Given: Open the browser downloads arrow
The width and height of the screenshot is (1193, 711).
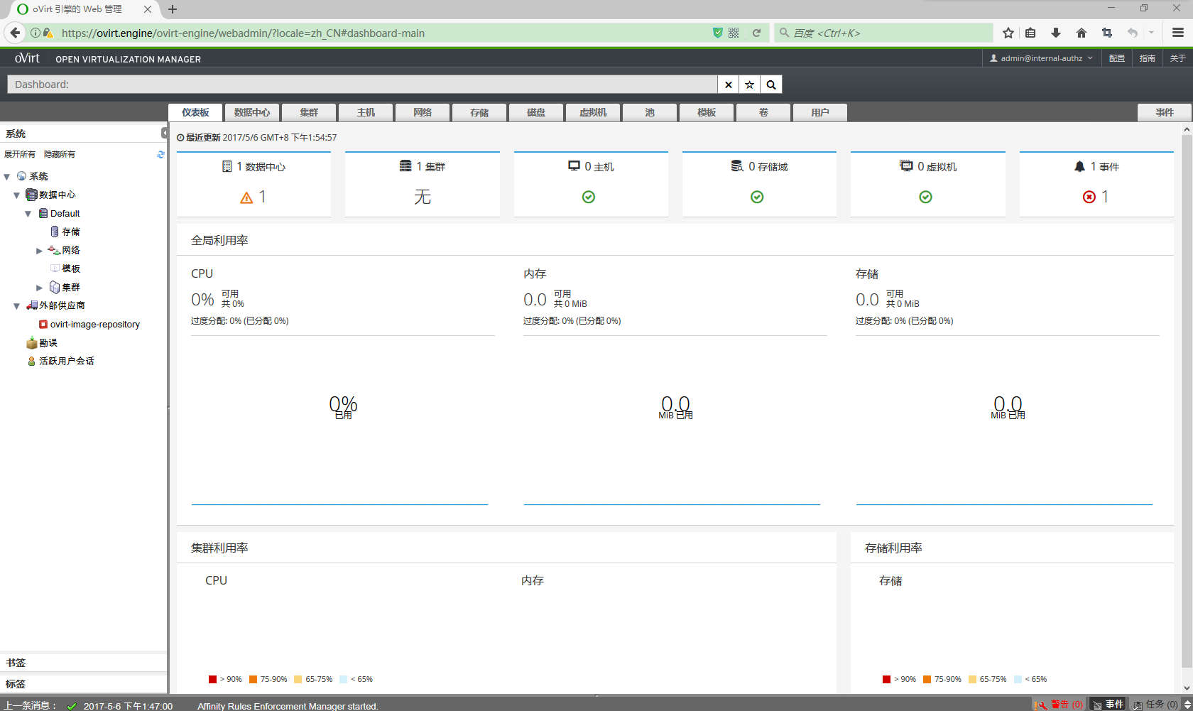Looking at the screenshot, I should click(1056, 33).
